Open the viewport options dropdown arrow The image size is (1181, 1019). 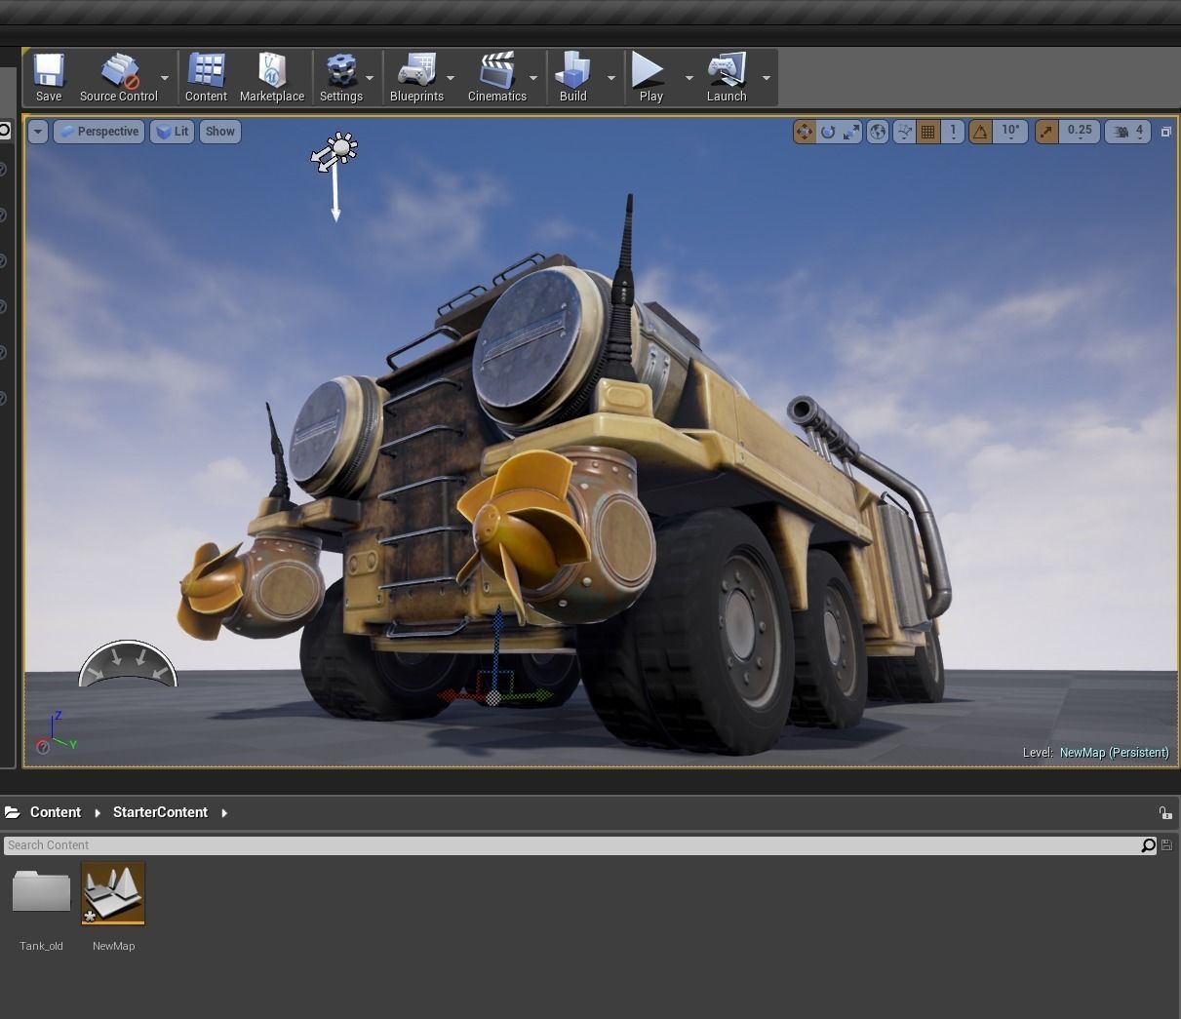tap(37, 132)
